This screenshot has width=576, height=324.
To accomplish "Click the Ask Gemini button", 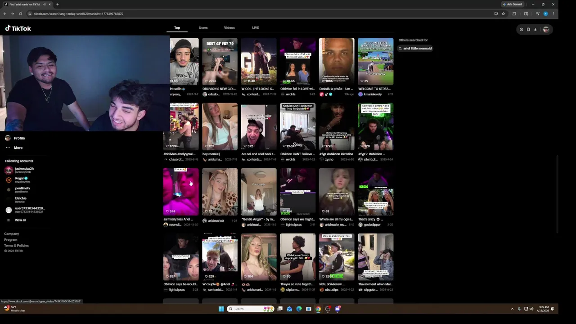I will coord(513,4).
